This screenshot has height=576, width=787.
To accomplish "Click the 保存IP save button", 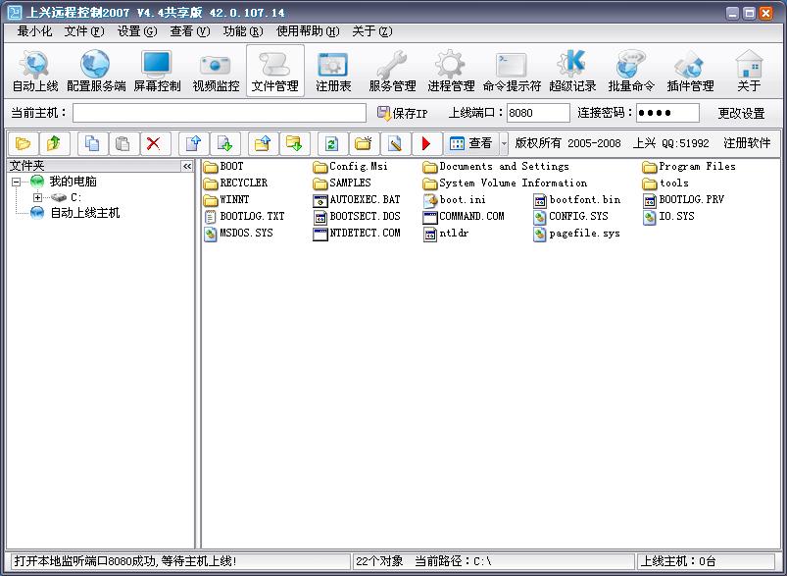I will coord(403,114).
